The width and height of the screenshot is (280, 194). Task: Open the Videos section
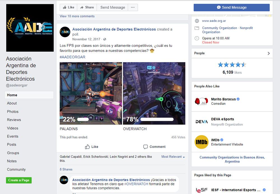pyautogui.click(x=13, y=128)
